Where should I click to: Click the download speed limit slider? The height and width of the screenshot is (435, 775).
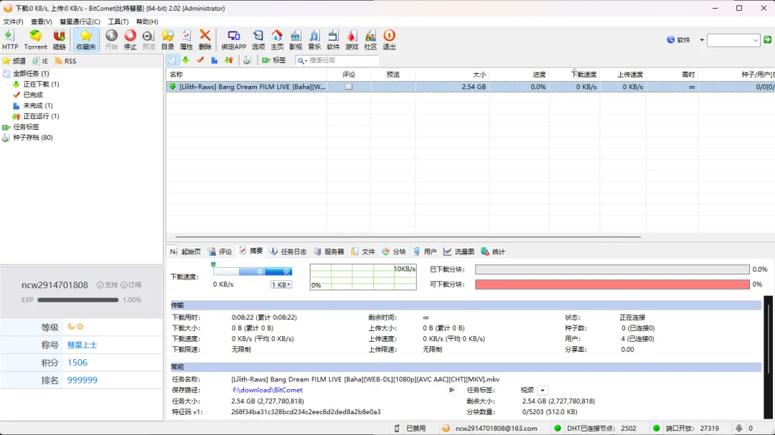(x=253, y=272)
